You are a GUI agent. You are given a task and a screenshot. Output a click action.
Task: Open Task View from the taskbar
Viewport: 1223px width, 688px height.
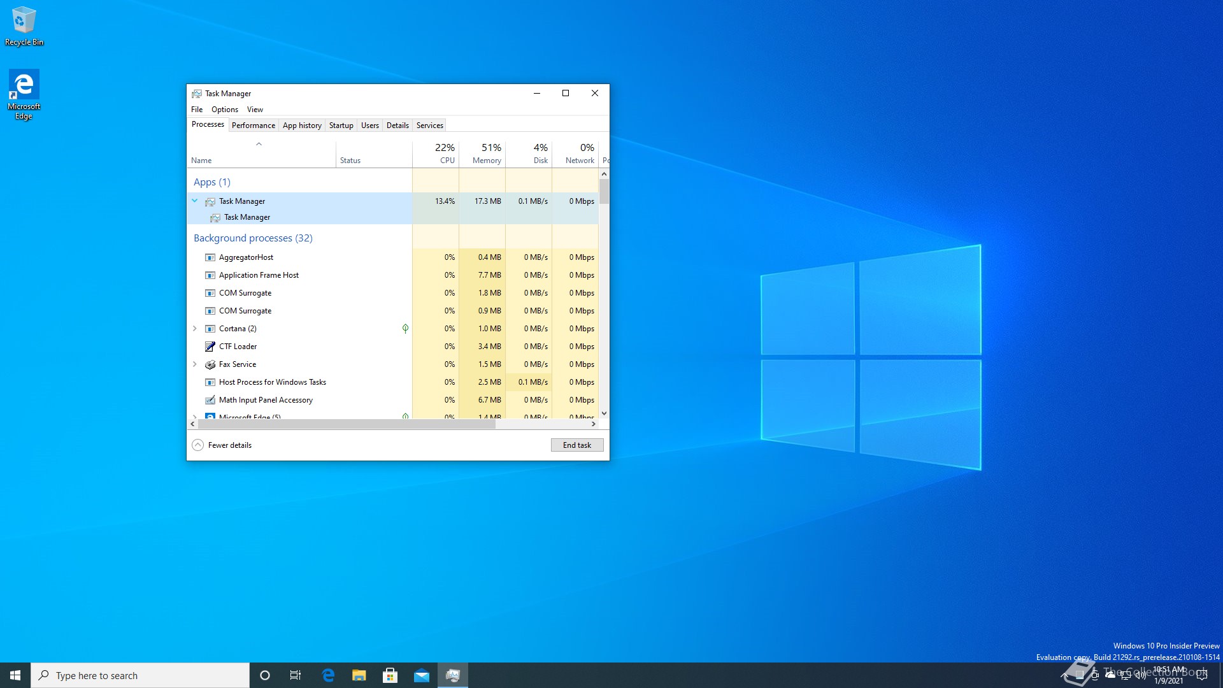pos(296,675)
